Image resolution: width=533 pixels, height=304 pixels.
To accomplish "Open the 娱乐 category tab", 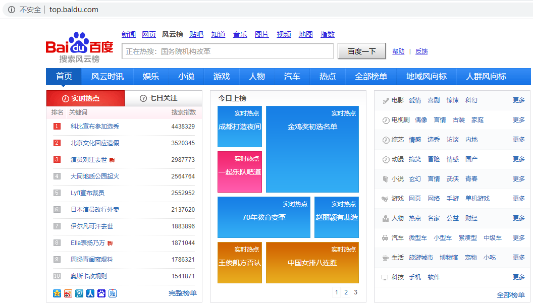I will pos(150,76).
